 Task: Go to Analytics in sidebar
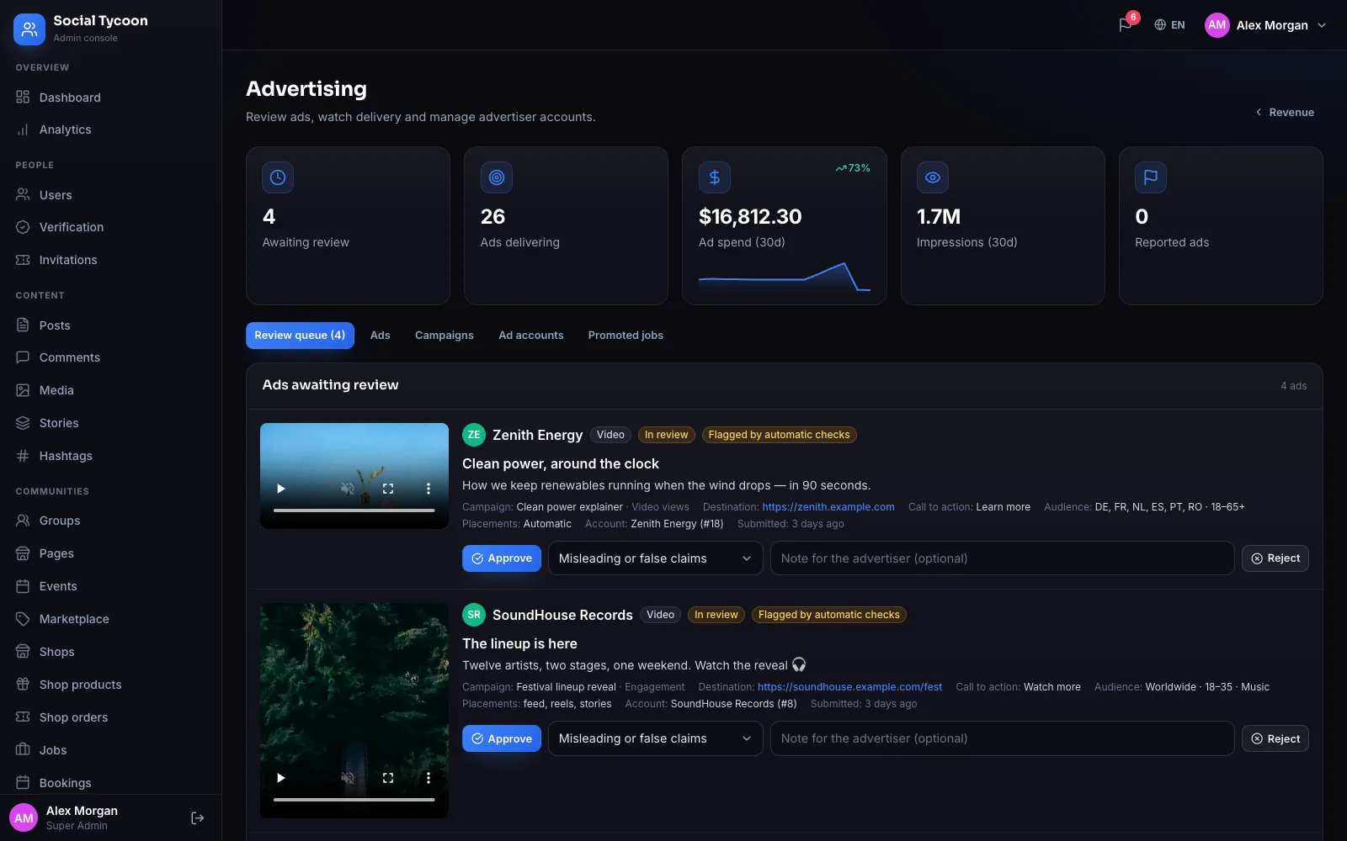(x=110, y=130)
